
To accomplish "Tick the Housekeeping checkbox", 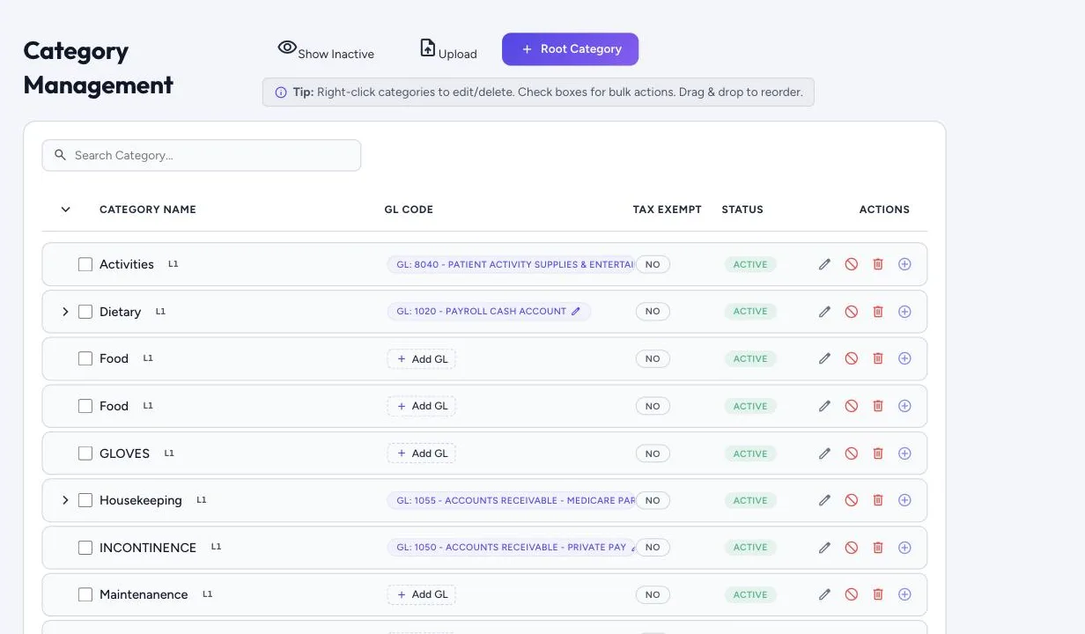I will [85, 500].
